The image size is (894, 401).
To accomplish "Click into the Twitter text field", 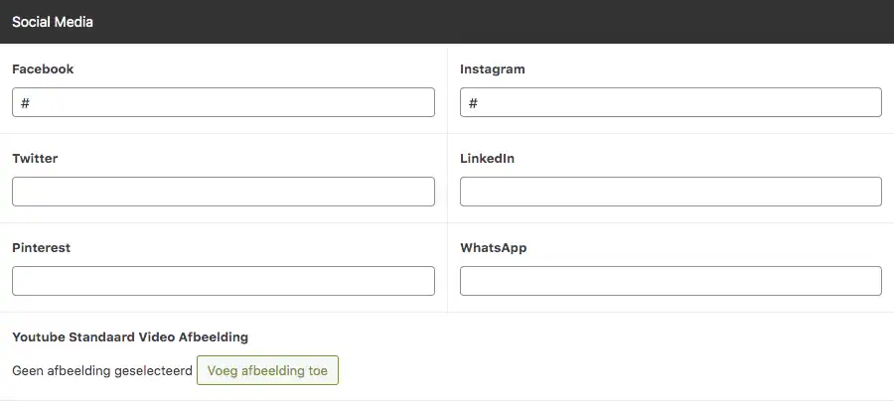I will coord(223,192).
